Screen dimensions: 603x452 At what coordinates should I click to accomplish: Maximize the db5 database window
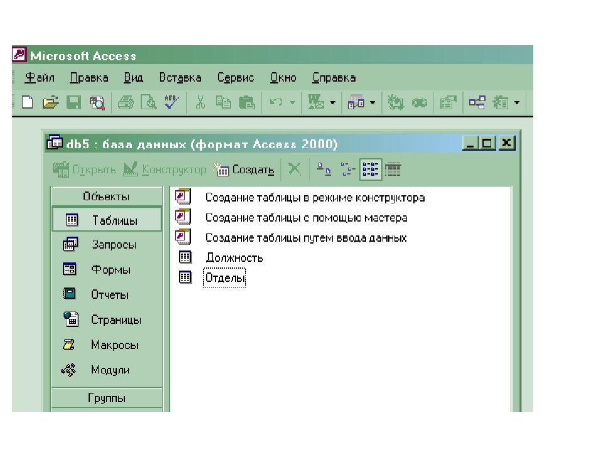(487, 143)
